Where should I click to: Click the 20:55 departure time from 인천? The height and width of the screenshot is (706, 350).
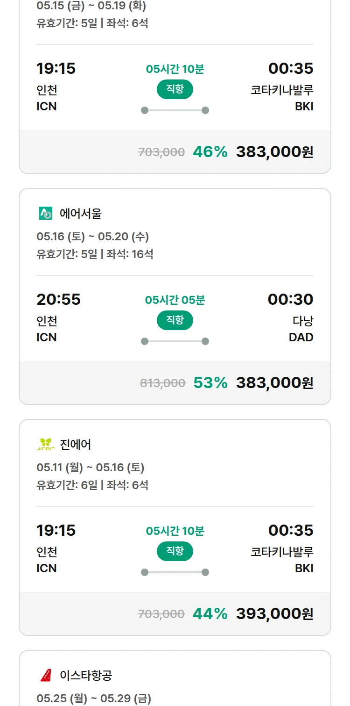click(x=58, y=299)
